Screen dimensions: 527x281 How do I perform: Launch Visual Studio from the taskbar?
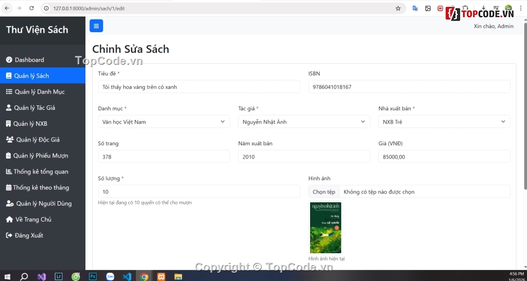[42, 277]
